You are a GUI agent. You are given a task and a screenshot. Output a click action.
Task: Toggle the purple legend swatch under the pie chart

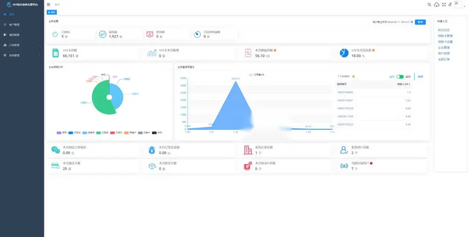59,133
